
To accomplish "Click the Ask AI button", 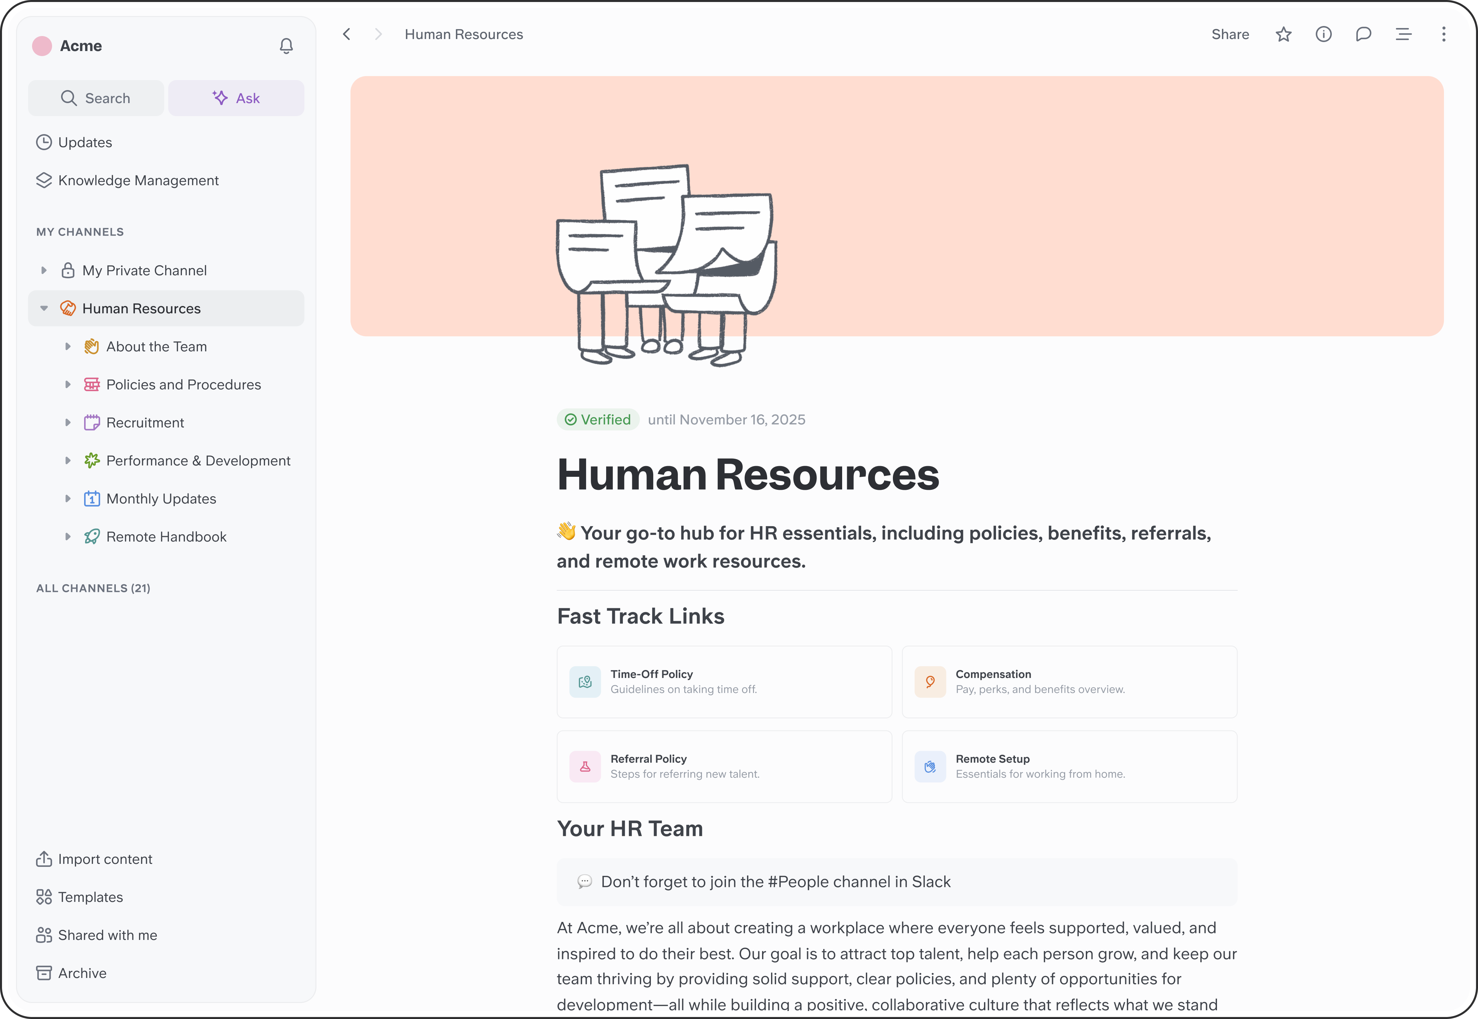I will (236, 98).
